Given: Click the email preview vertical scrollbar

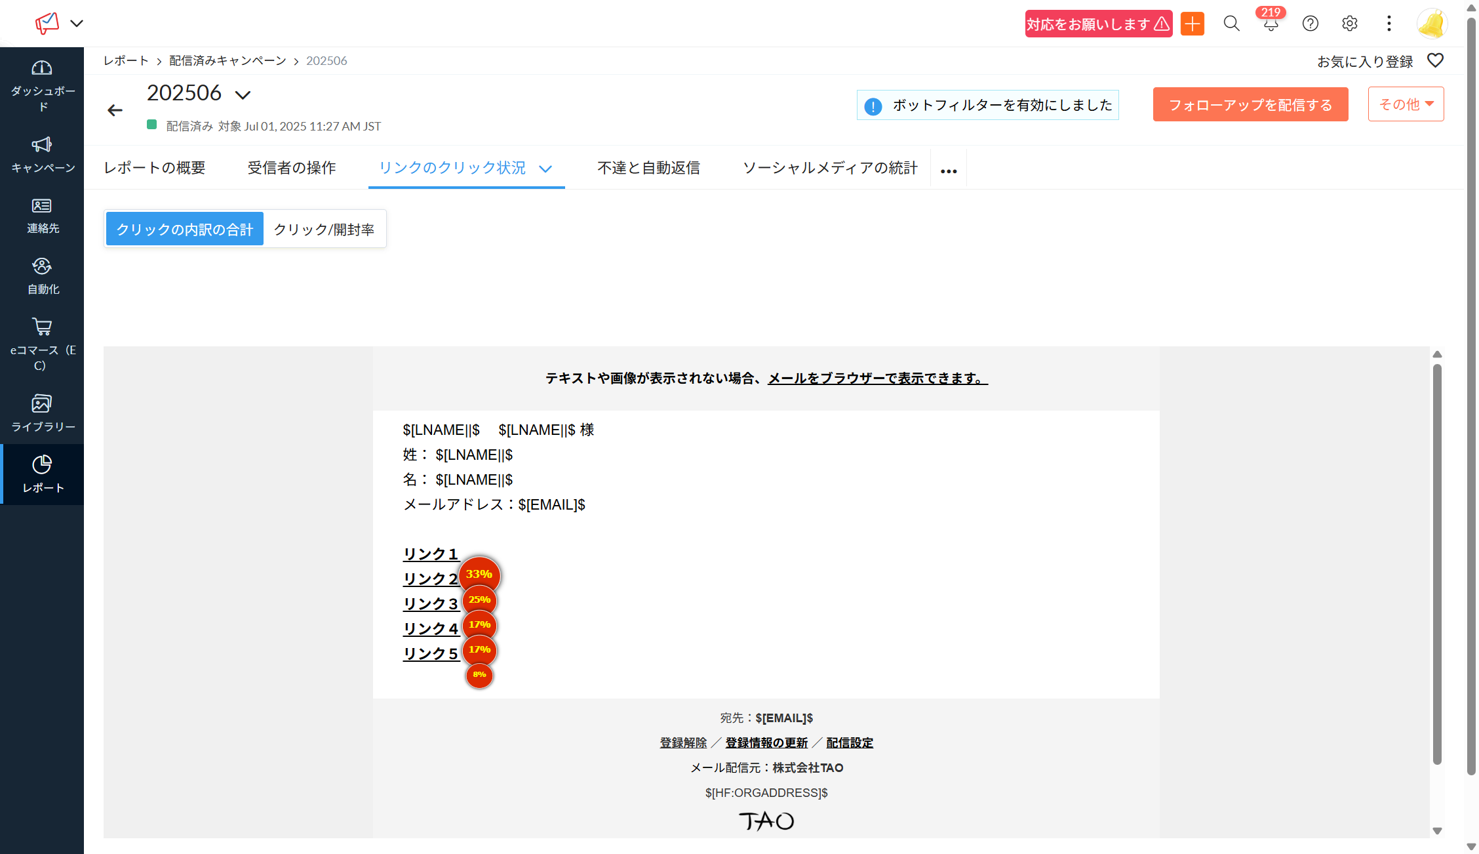Looking at the screenshot, I should click(1437, 564).
